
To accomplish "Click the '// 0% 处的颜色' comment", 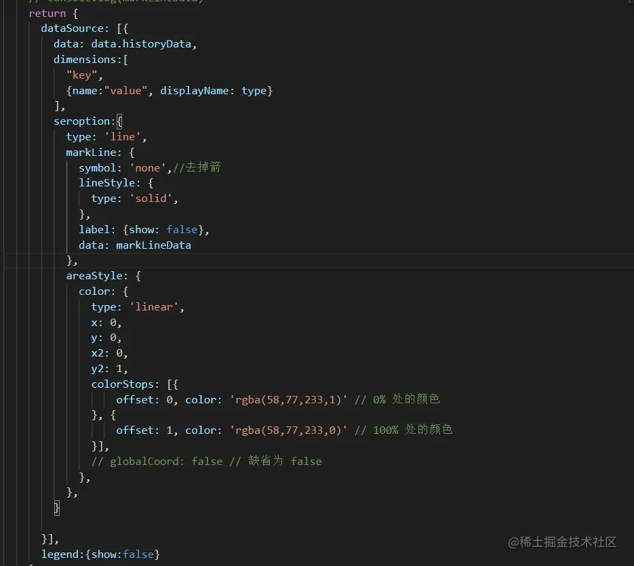I will (397, 399).
